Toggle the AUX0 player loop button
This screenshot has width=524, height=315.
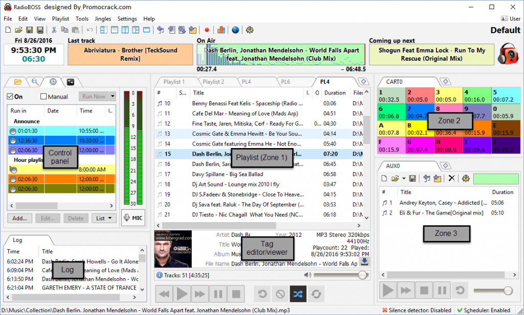pos(460,290)
